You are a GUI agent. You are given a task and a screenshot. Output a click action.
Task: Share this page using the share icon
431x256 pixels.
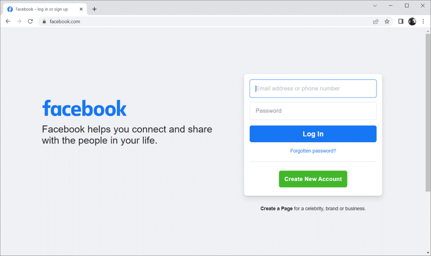tap(376, 22)
